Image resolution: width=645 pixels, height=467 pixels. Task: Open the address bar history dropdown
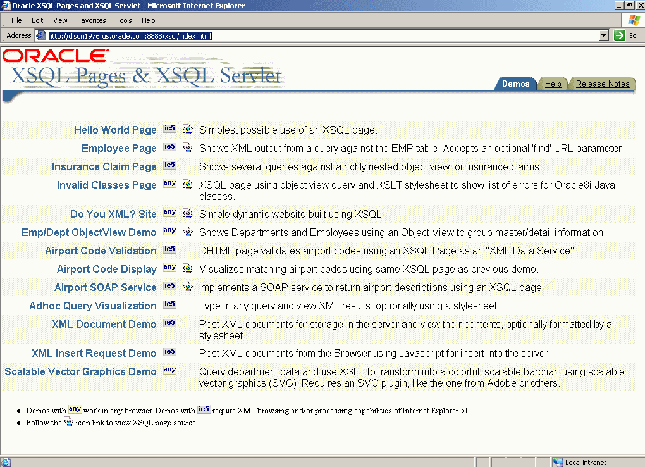pyautogui.click(x=603, y=35)
